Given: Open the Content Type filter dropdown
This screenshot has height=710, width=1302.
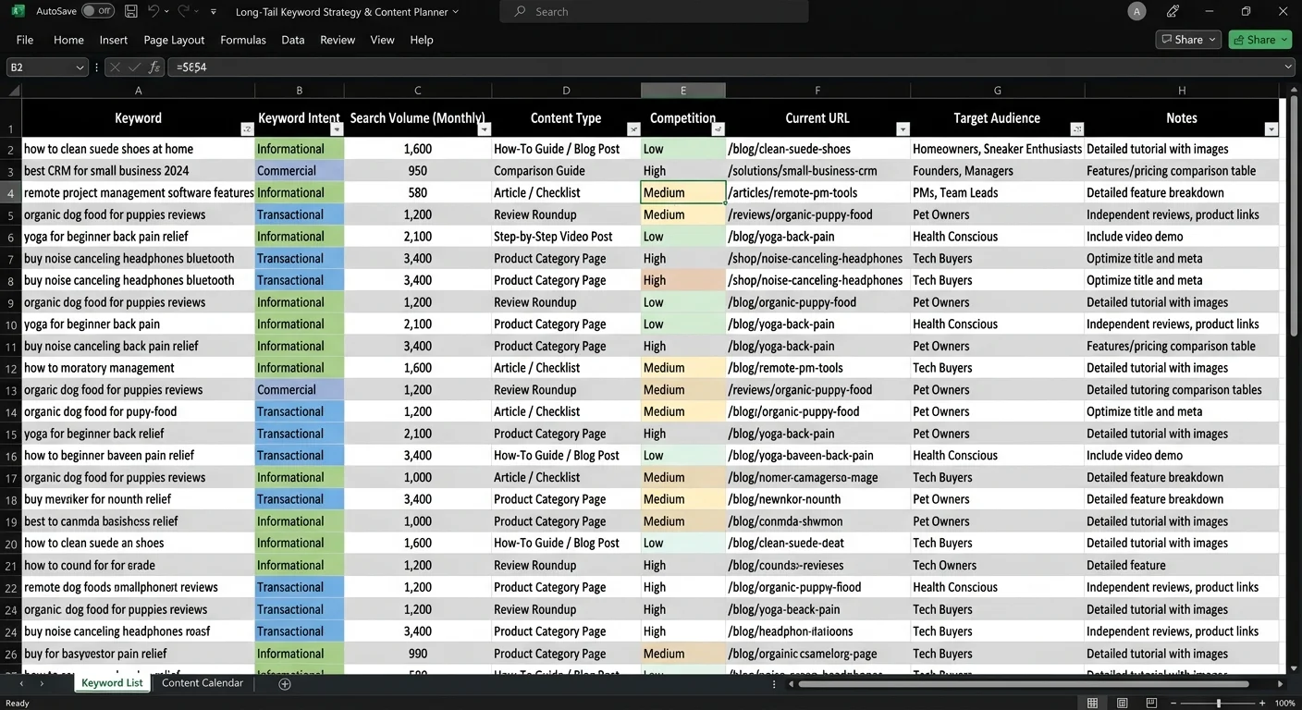Looking at the screenshot, I should coord(633,129).
